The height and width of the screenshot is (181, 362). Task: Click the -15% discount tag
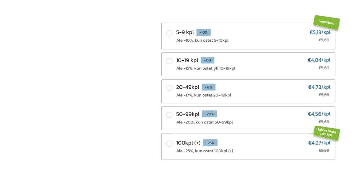pos(208,60)
